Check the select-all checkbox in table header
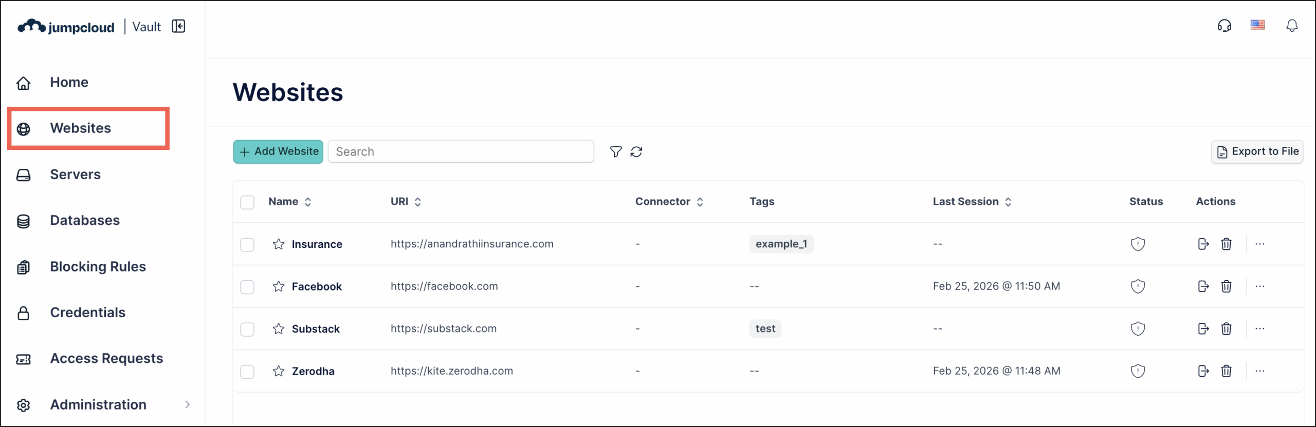The image size is (1316, 427). [247, 202]
